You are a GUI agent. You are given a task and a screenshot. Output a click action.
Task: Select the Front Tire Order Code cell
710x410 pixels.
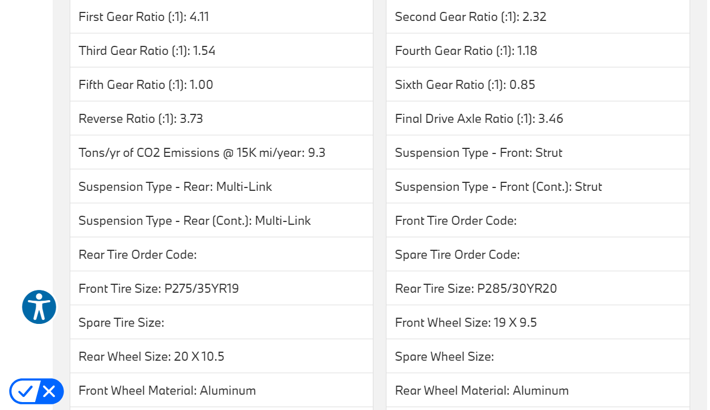456,221
